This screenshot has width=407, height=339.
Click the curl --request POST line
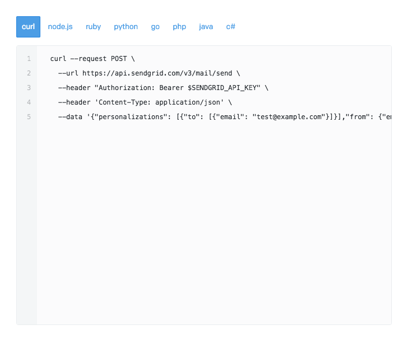point(92,59)
